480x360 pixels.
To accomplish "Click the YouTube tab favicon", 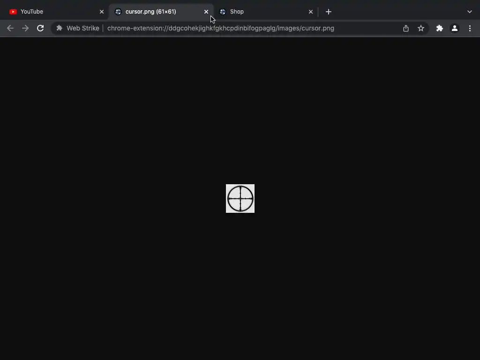I will [13, 12].
